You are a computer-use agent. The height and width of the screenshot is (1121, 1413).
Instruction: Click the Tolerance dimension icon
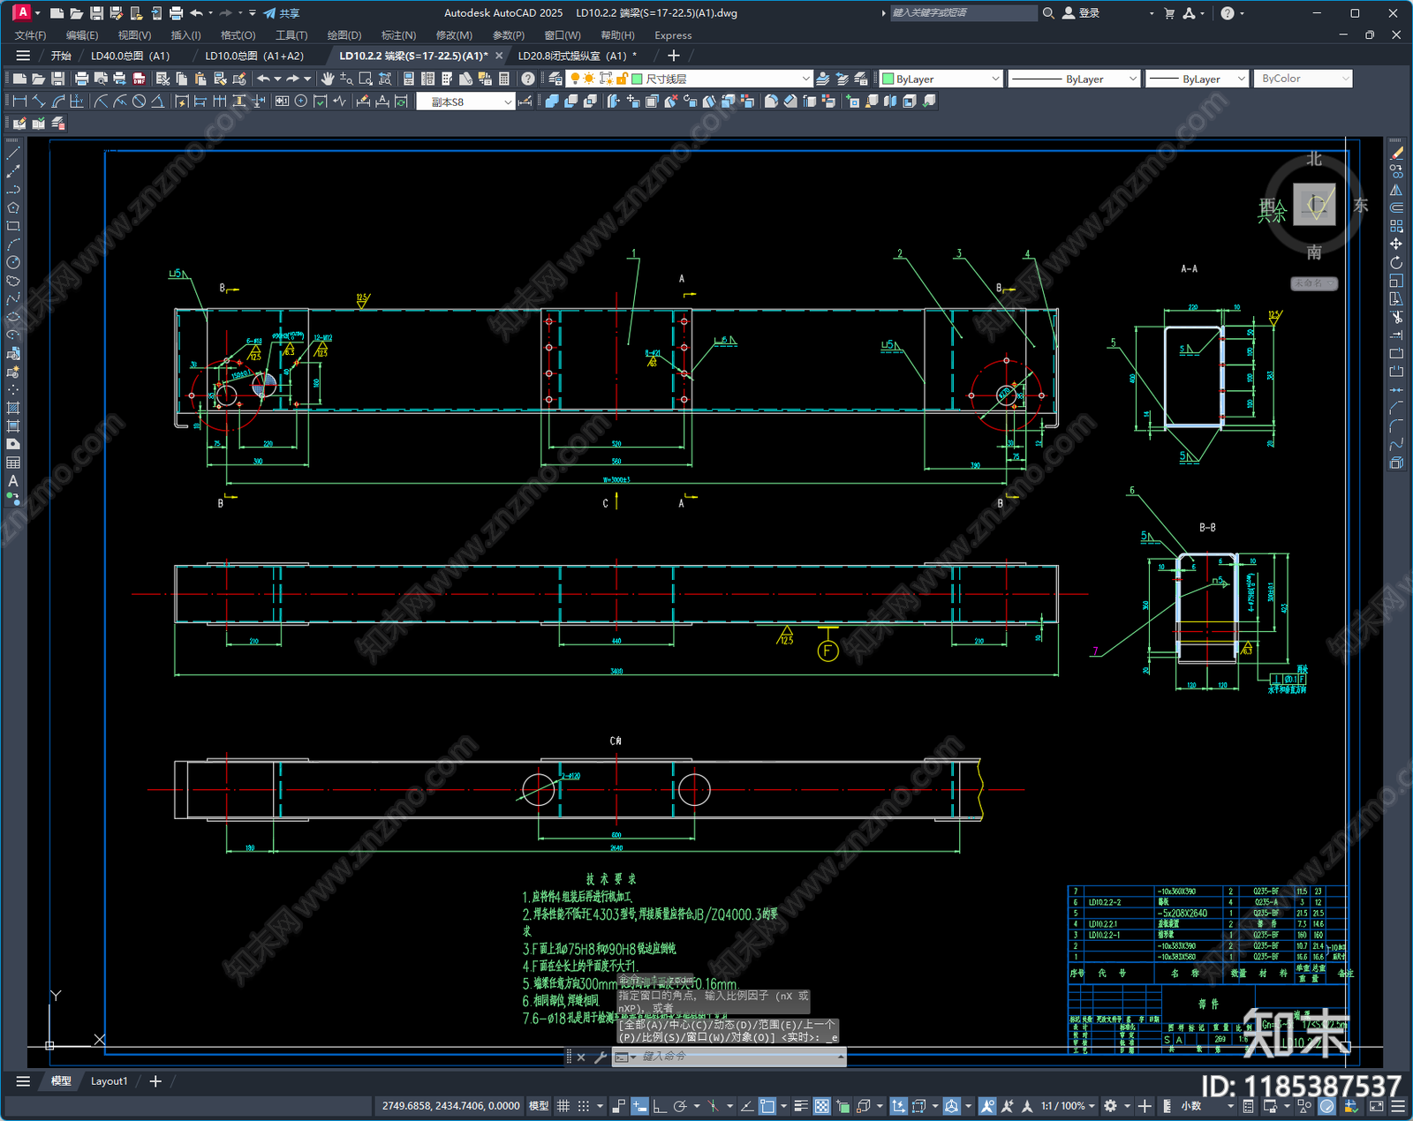point(283,102)
